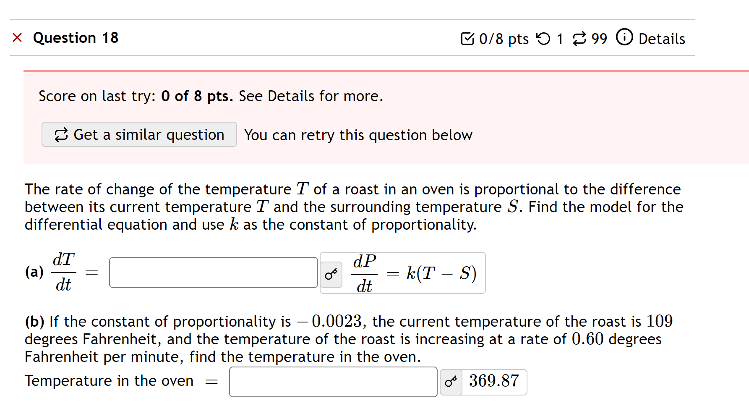Click the swap arrows icon showing 99

click(579, 38)
